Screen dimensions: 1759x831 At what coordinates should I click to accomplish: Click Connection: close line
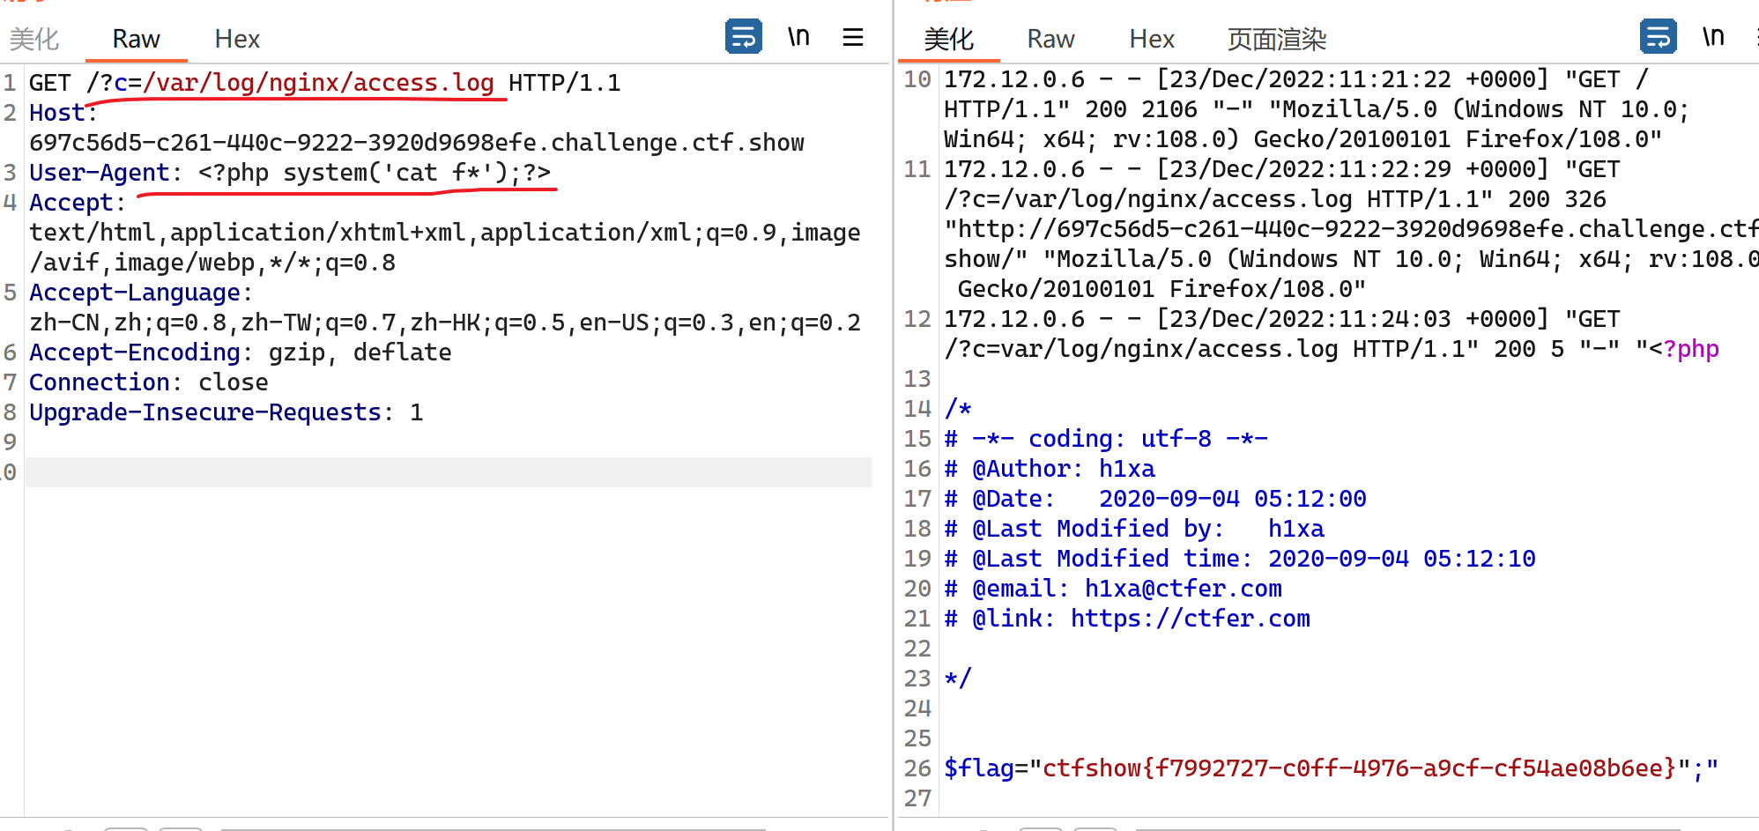[x=149, y=382]
